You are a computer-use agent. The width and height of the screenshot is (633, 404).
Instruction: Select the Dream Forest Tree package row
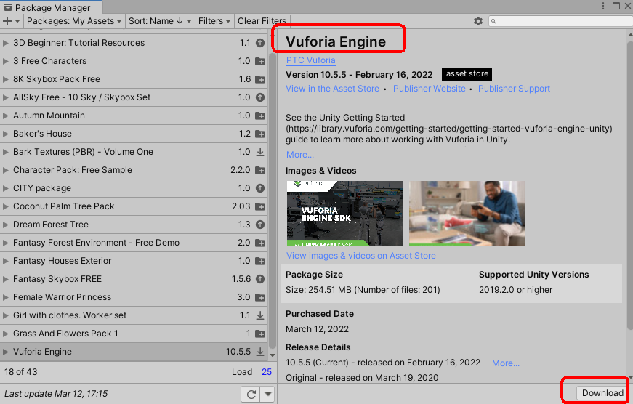click(134, 225)
